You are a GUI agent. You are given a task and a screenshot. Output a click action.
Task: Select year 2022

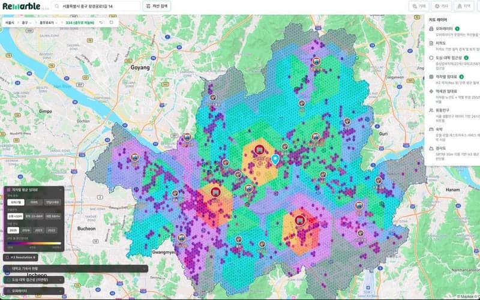pos(52,230)
